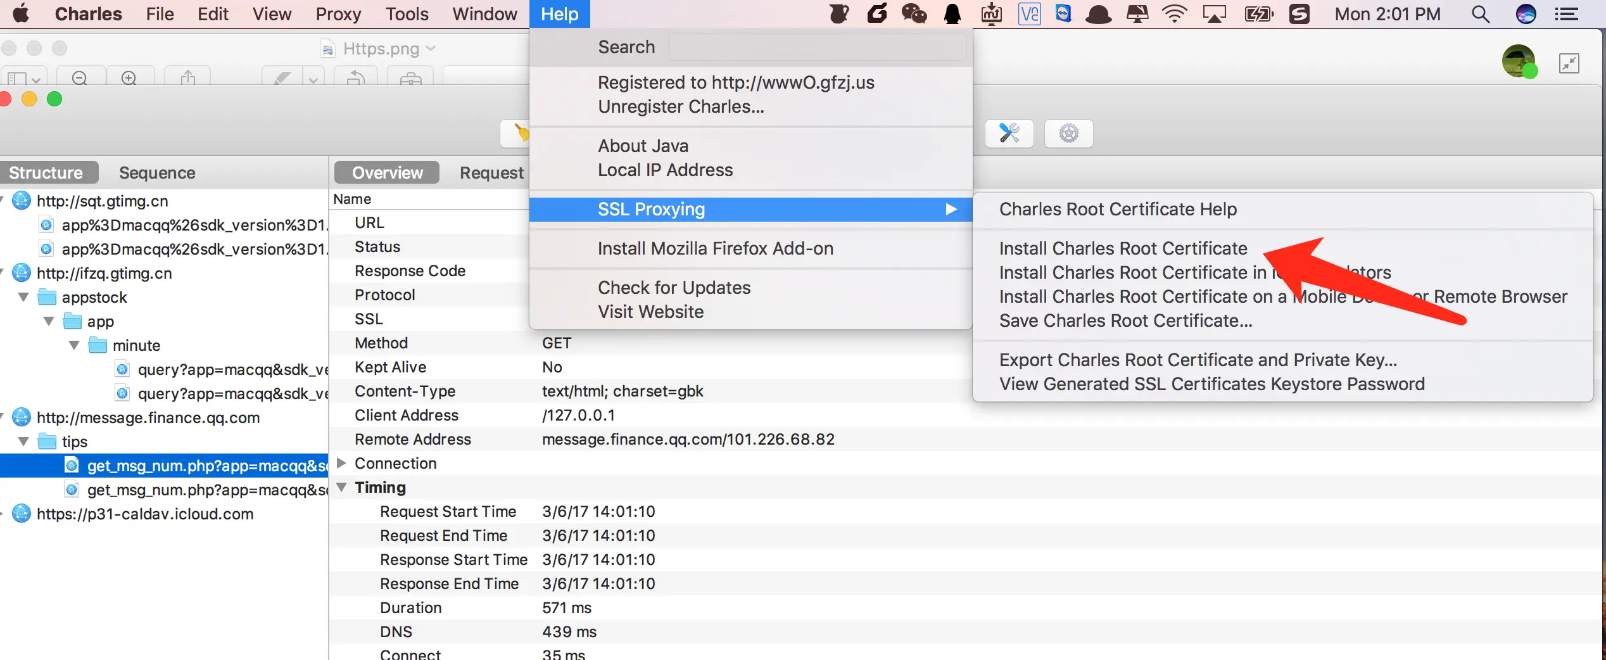Open the Tools menu in the menu bar
Screen dimensions: 1606x660
point(407,14)
